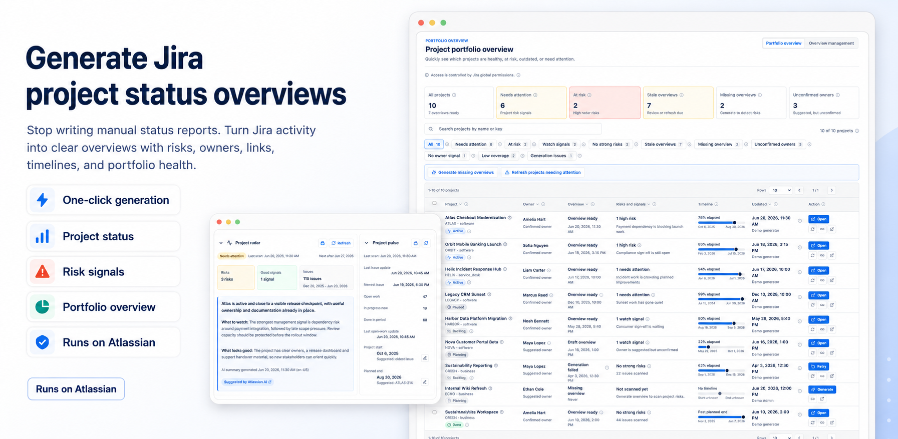This screenshot has height=439, width=898.
Task: Click link icon in Atlas Checkout Modernization row
Action: click(x=822, y=229)
